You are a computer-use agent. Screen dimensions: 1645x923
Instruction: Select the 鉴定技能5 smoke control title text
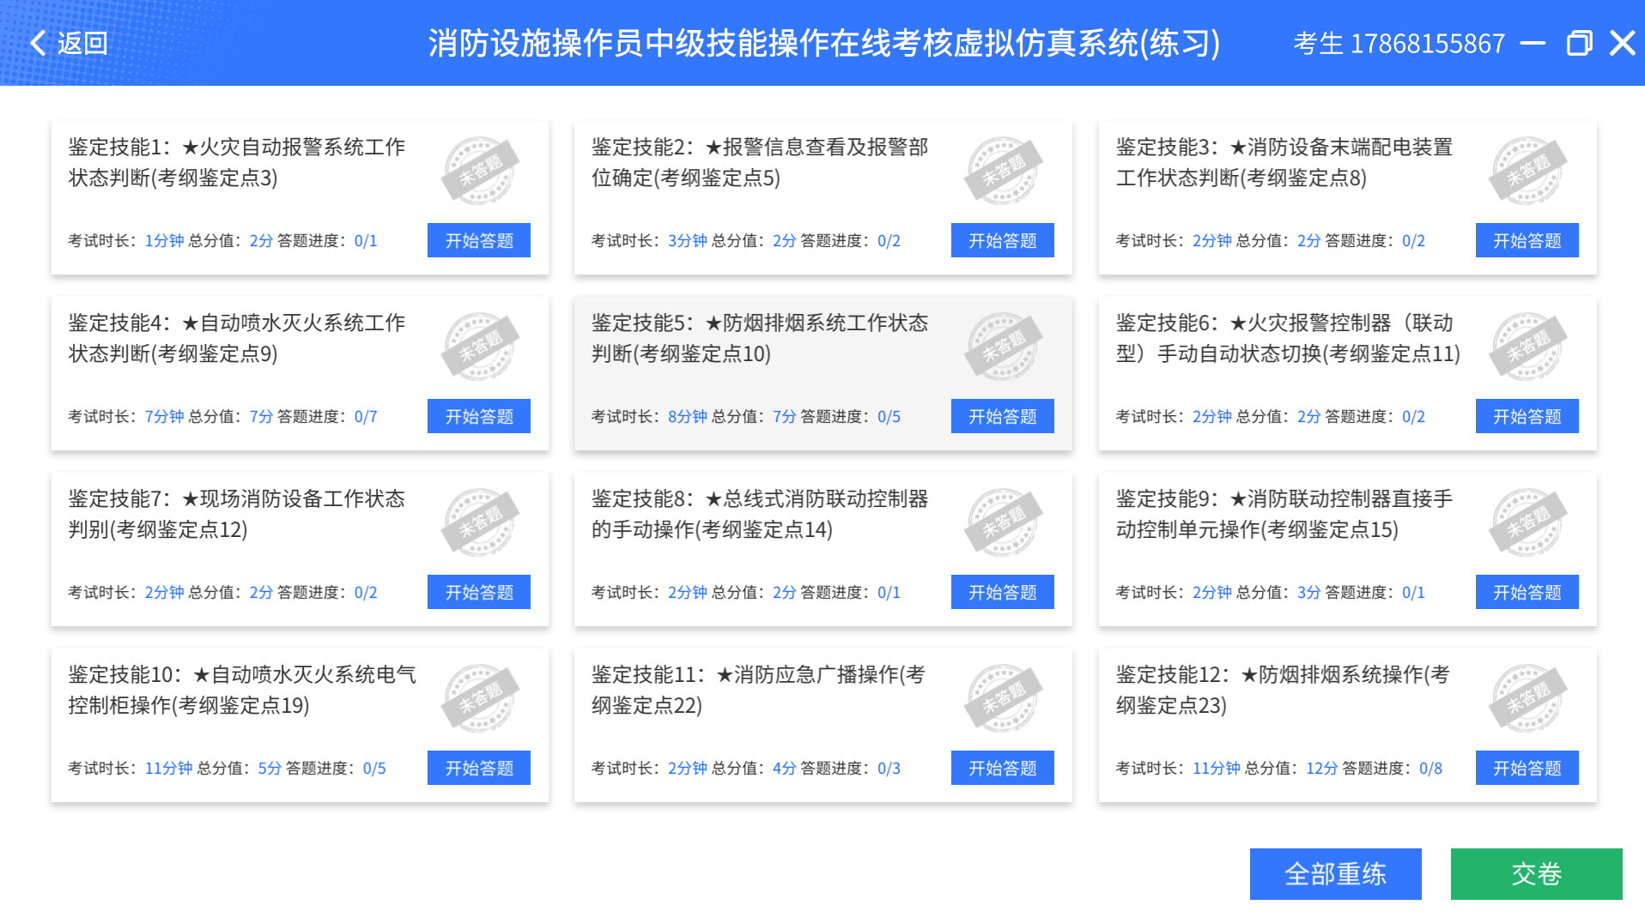[759, 338]
